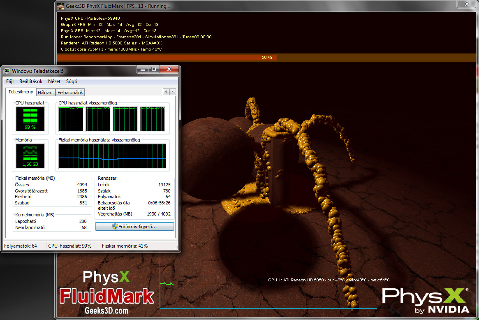Image resolution: width=479 pixels, height=320 pixels.
Task: Click the Szabad value 851
Action: point(83,203)
